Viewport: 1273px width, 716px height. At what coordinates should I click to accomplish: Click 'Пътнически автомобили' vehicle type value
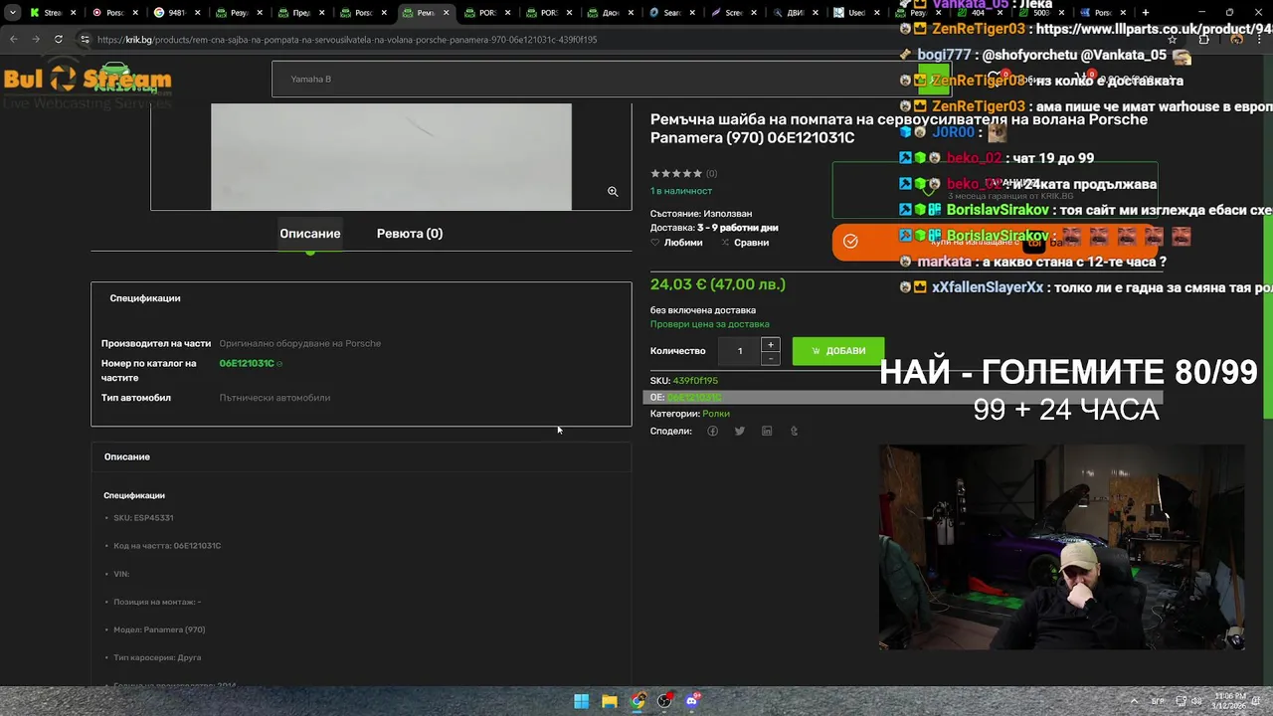(274, 398)
